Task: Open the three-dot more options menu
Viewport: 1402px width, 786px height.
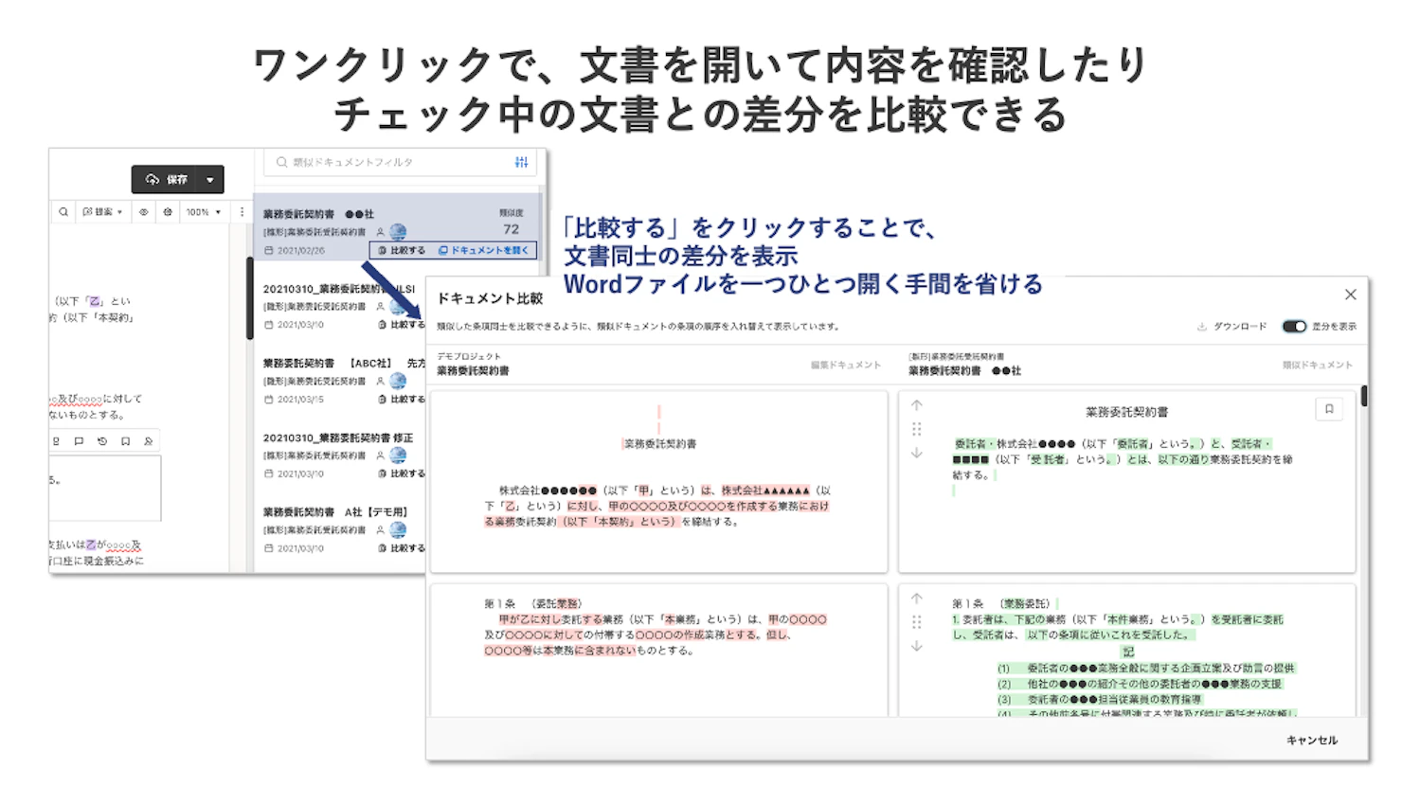Action: click(x=242, y=212)
